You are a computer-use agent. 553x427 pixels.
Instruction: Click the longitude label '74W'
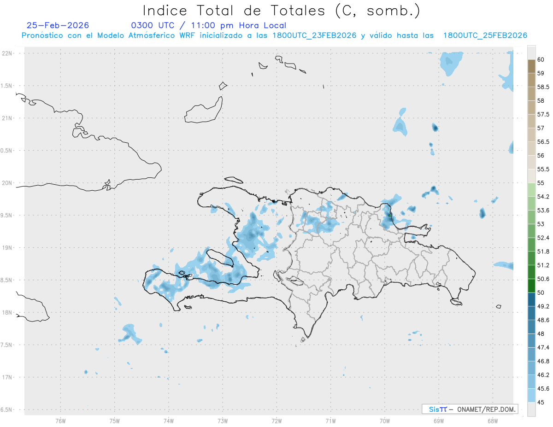point(168,421)
